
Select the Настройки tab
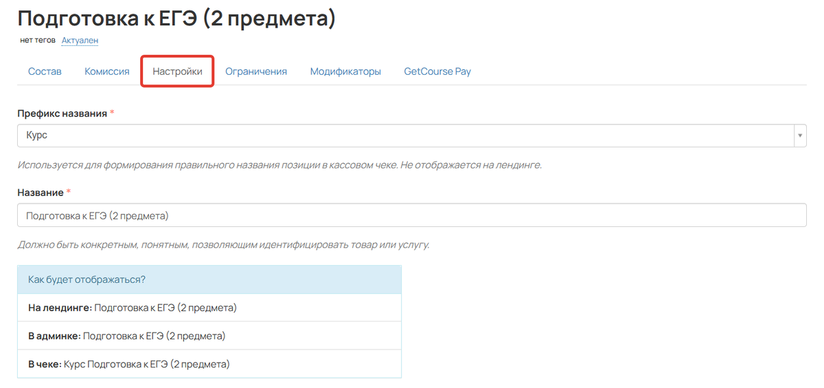(x=178, y=71)
